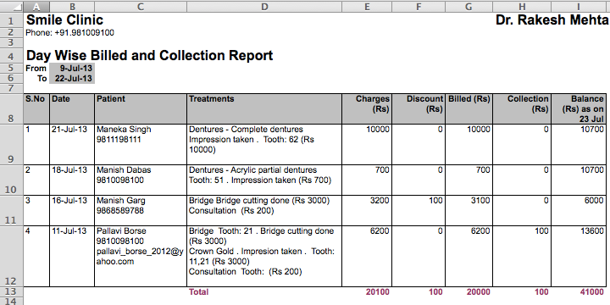
Task: Select row 13 header
Action: tap(12, 291)
